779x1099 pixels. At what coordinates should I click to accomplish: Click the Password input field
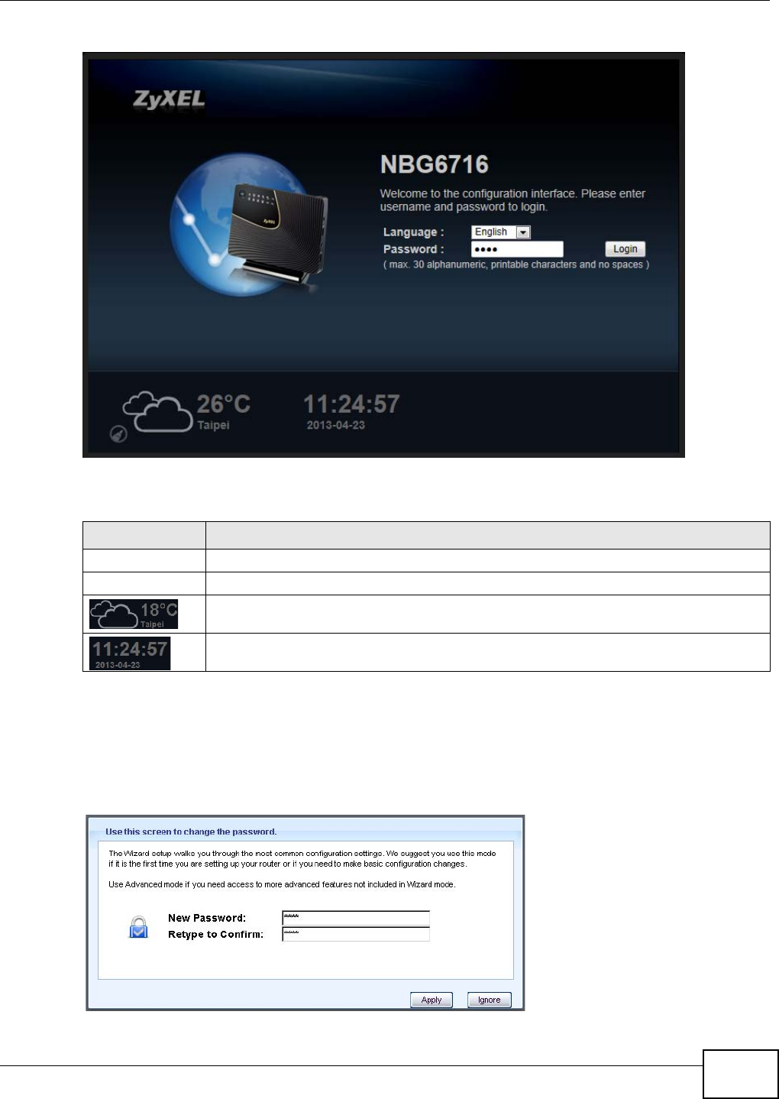coord(517,249)
